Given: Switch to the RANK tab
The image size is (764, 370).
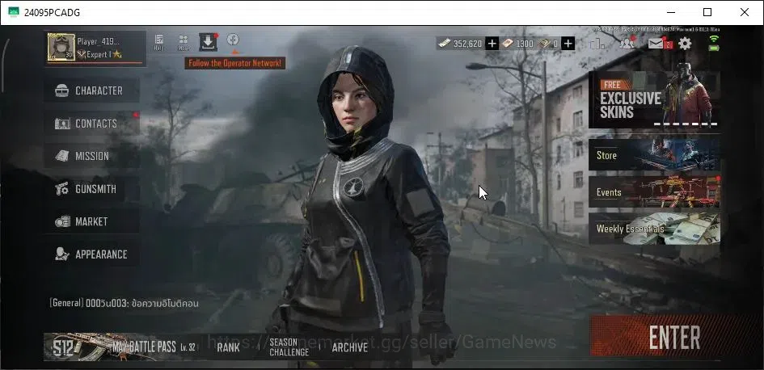Looking at the screenshot, I should pyautogui.click(x=228, y=347).
